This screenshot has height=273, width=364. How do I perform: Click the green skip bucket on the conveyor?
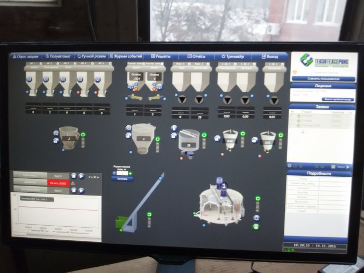[121, 223]
